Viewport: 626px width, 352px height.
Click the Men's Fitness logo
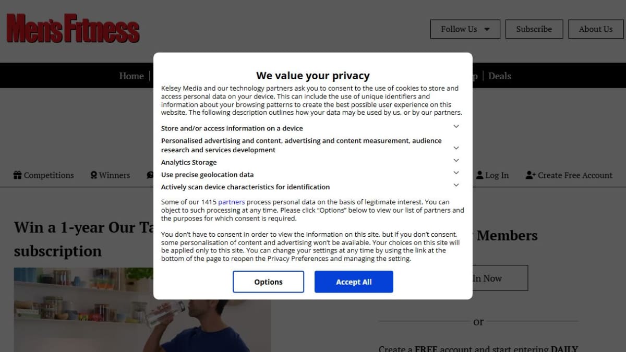[73, 29]
